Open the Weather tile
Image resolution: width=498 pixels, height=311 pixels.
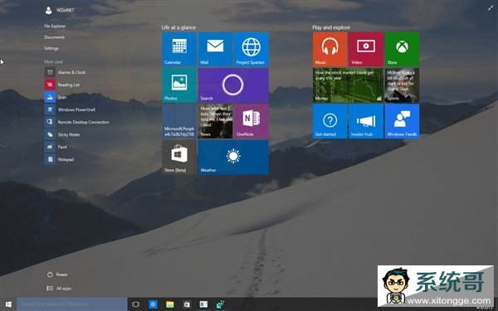pyautogui.click(x=233, y=157)
